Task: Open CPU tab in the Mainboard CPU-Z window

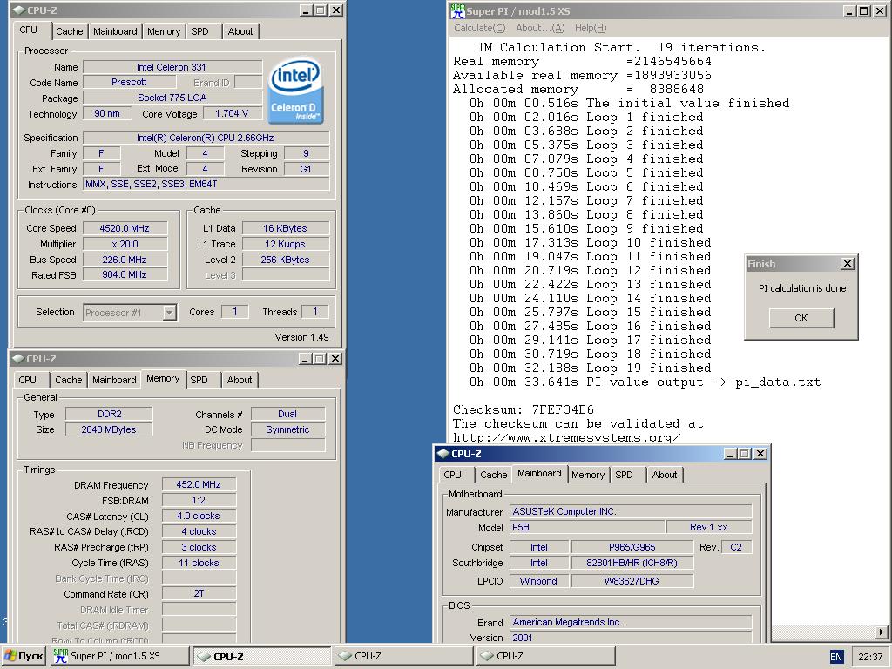Action: point(452,475)
